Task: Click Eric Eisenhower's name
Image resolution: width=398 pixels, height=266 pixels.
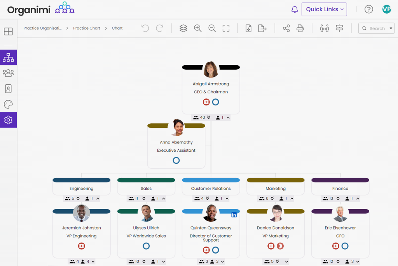Action: pyautogui.click(x=340, y=228)
